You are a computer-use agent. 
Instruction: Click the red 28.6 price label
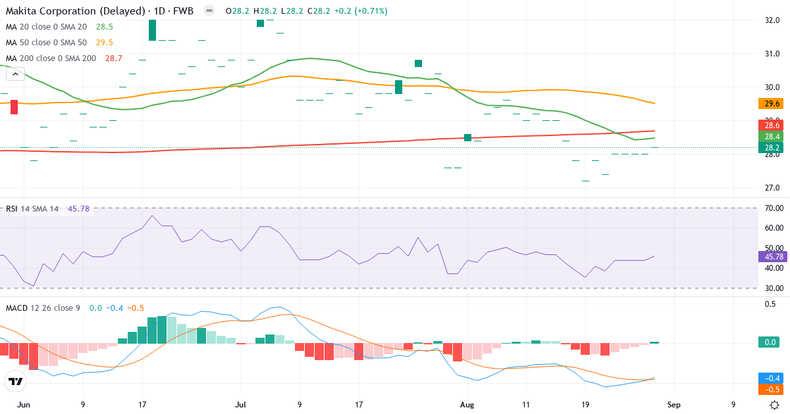pyautogui.click(x=770, y=125)
